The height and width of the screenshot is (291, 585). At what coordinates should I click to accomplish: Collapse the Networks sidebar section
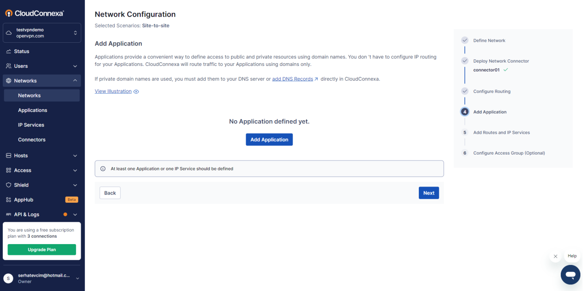tap(75, 81)
